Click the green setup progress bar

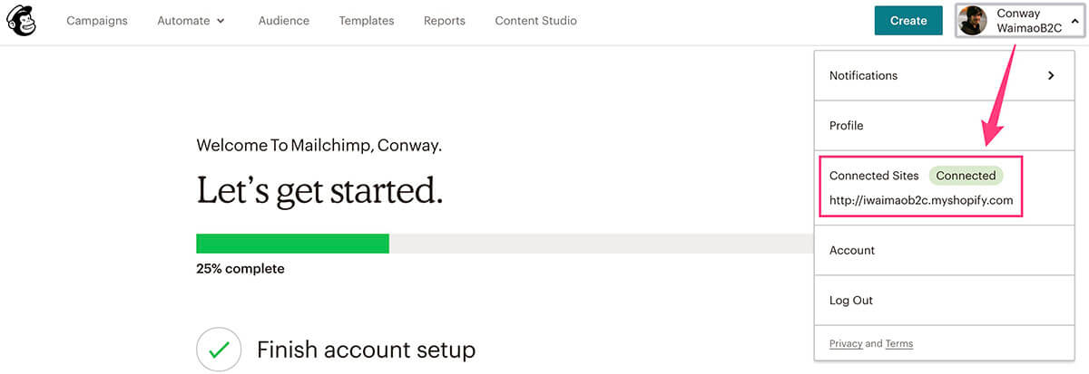(292, 244)
